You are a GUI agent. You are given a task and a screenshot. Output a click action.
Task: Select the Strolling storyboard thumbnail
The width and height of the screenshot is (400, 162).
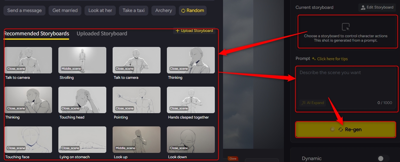[x=82, y=60]
